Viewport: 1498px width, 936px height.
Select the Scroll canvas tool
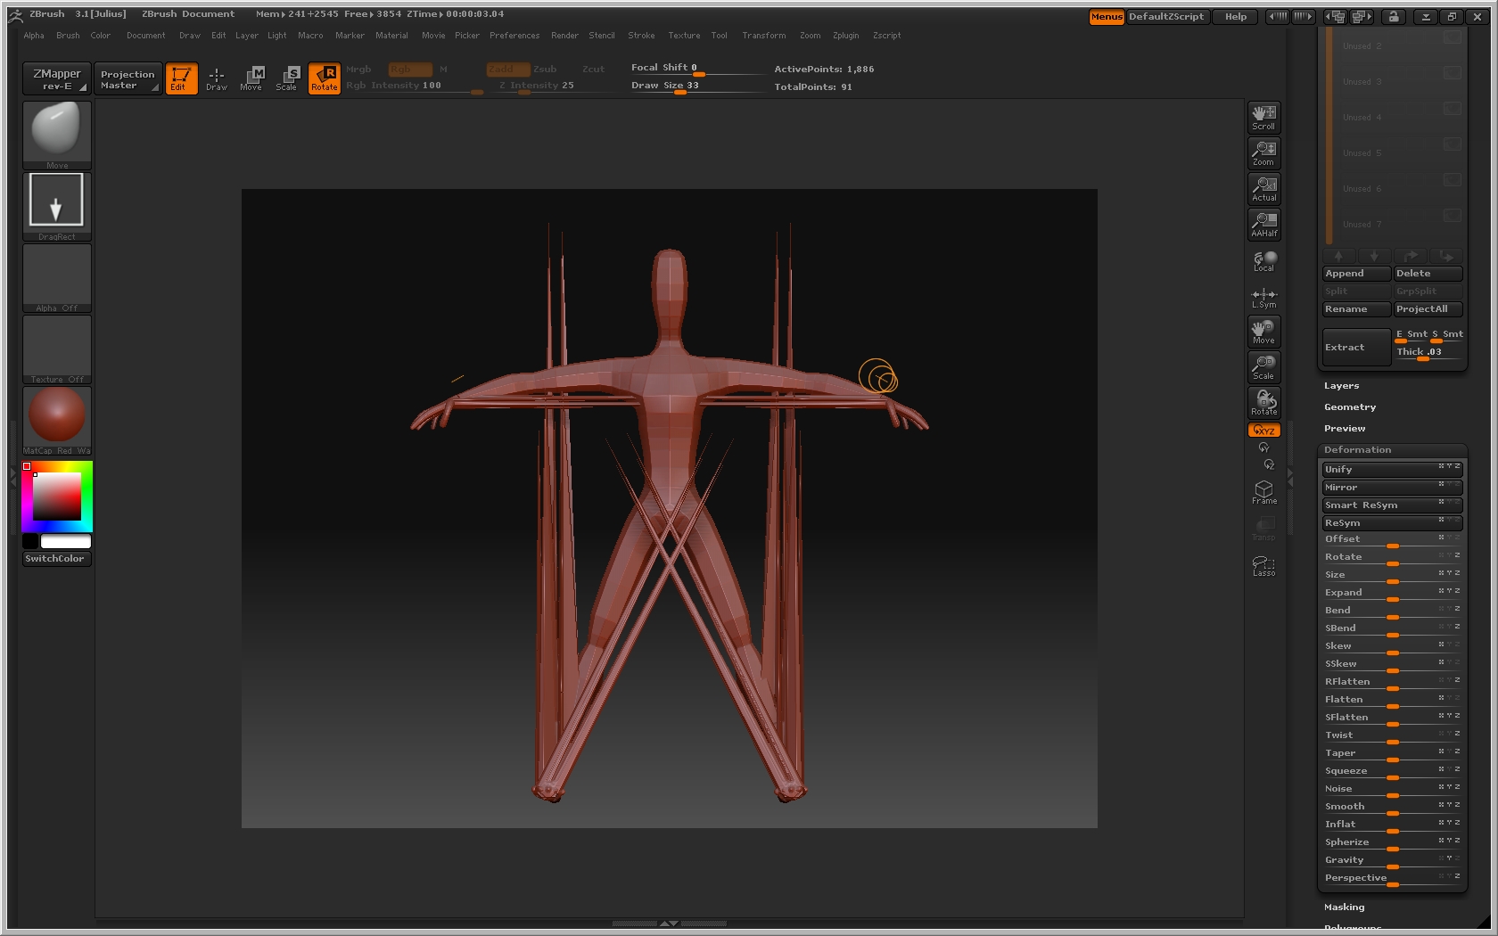(x=1263, y=118)
